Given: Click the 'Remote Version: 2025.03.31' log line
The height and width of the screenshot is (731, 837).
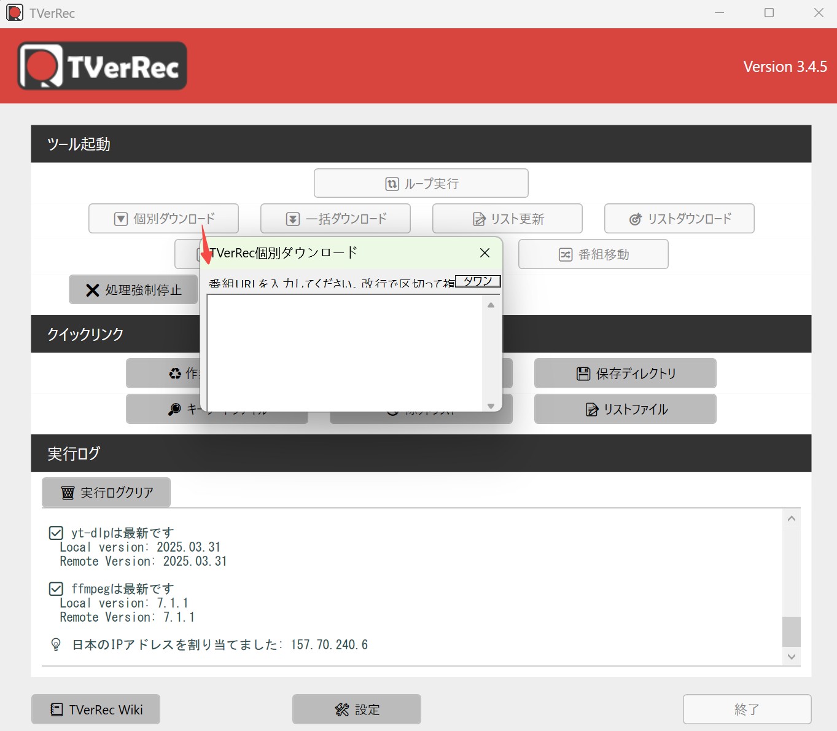Looking at the screenshot, I should [x=143, y=561].
